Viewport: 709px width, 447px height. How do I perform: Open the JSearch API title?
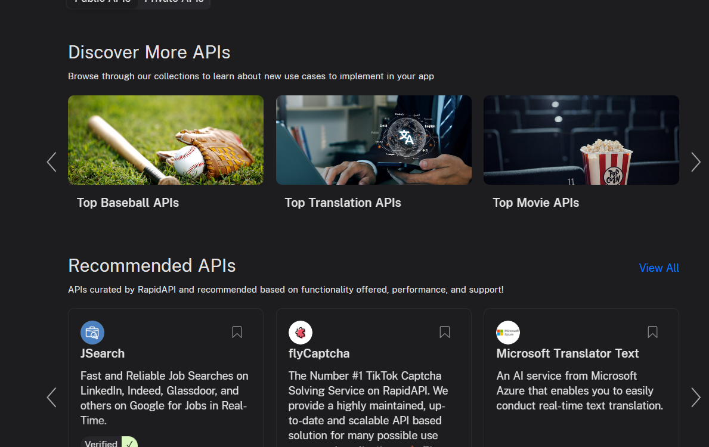point(103,353)
